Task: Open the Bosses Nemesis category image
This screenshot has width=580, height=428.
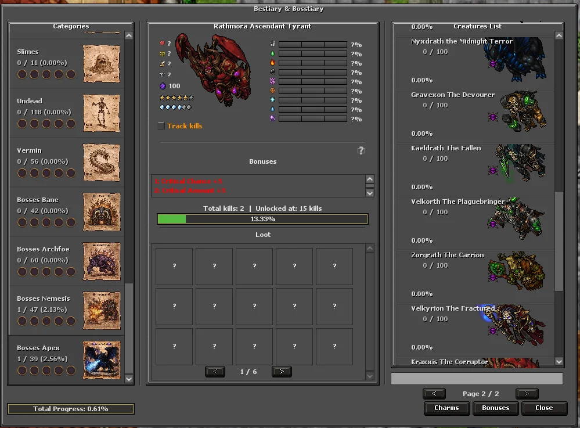Action: 102,310
